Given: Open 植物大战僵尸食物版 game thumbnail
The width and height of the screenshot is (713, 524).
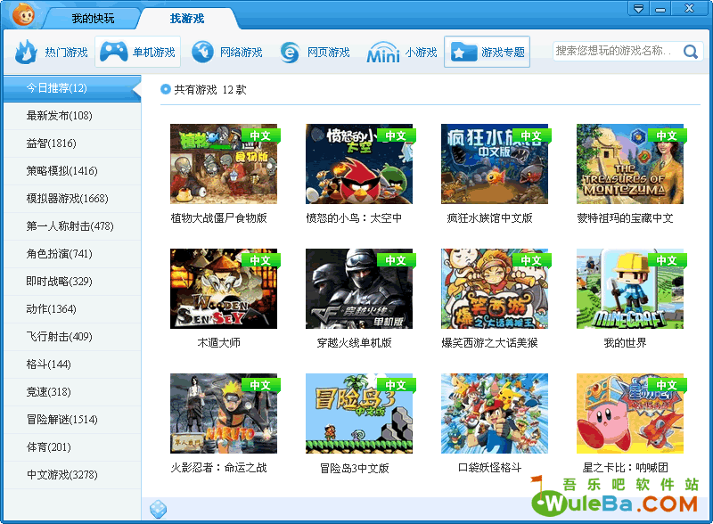Looking at the screenshot, I should pyautogui.click(x=224, y=164).
